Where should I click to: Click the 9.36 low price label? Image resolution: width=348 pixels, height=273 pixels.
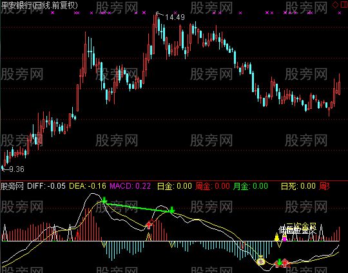(x=17, y=169)
